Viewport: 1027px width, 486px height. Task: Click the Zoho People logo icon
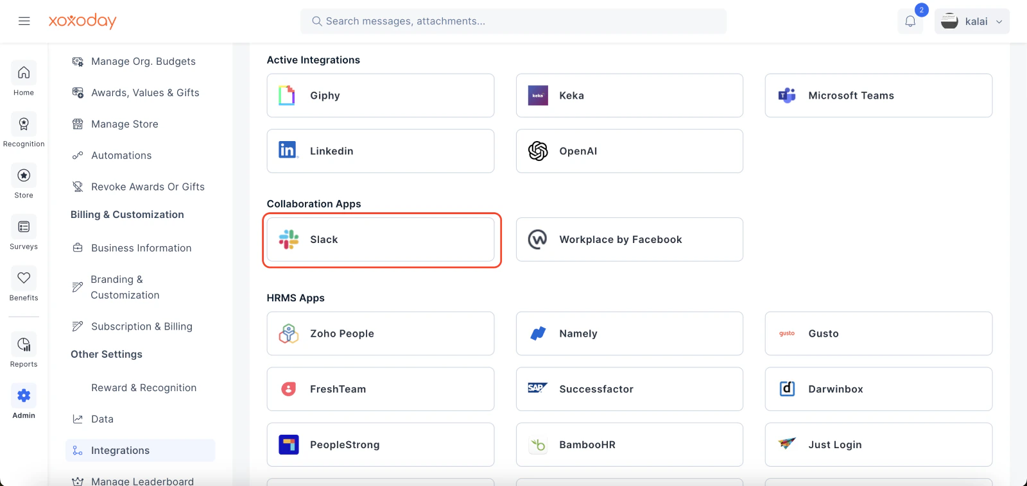289,333
